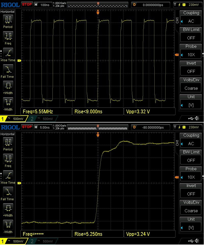
Task: Select the channel 1 500mV tab in the 5.00ns capture
Action: [14, 241]
